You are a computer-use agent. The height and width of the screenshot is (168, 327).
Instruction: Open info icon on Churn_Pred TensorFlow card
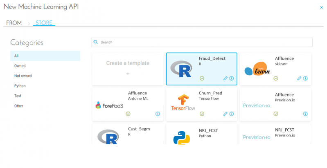[x=232, y=114]
